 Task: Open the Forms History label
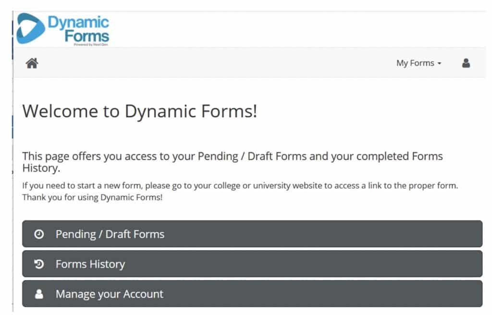click(90, 264)
